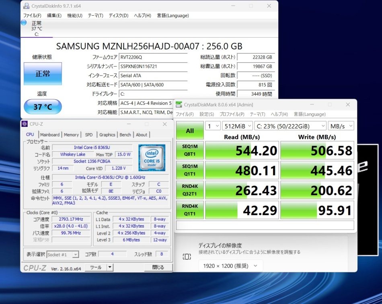
Task: Click the 37 °C temperature badge
Action: (43, 106)
